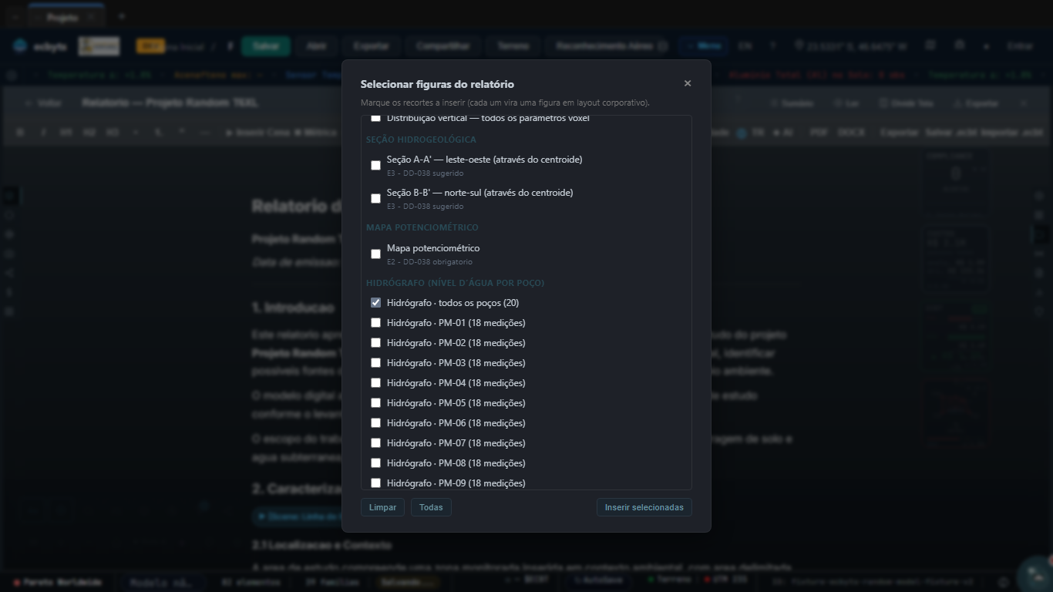1053x592 pixels.
Task: Check Hidrógrafo PM-01 (18 medições)
Action: point(375,323)
